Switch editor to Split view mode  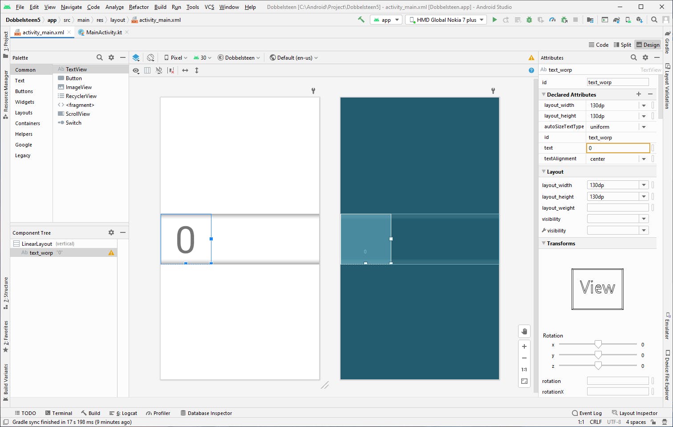point(622,45)
